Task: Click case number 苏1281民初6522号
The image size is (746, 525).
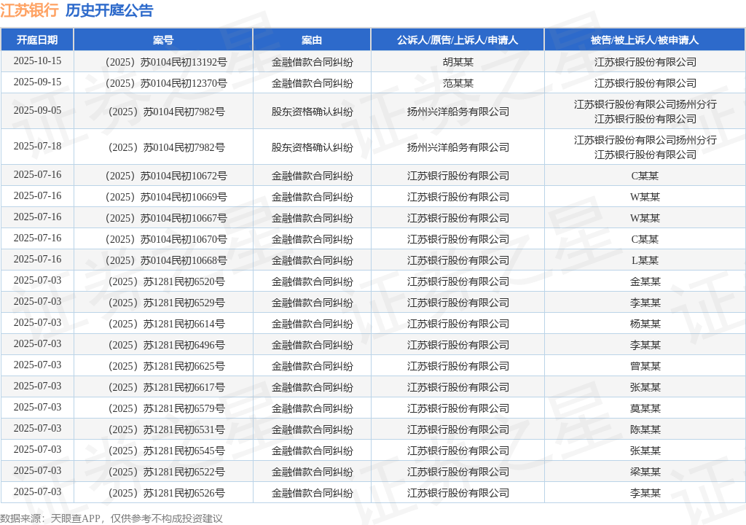Action: (184, 472)
